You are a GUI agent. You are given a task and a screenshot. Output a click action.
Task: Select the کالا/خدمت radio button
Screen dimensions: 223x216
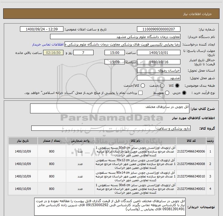pos(143,86)
